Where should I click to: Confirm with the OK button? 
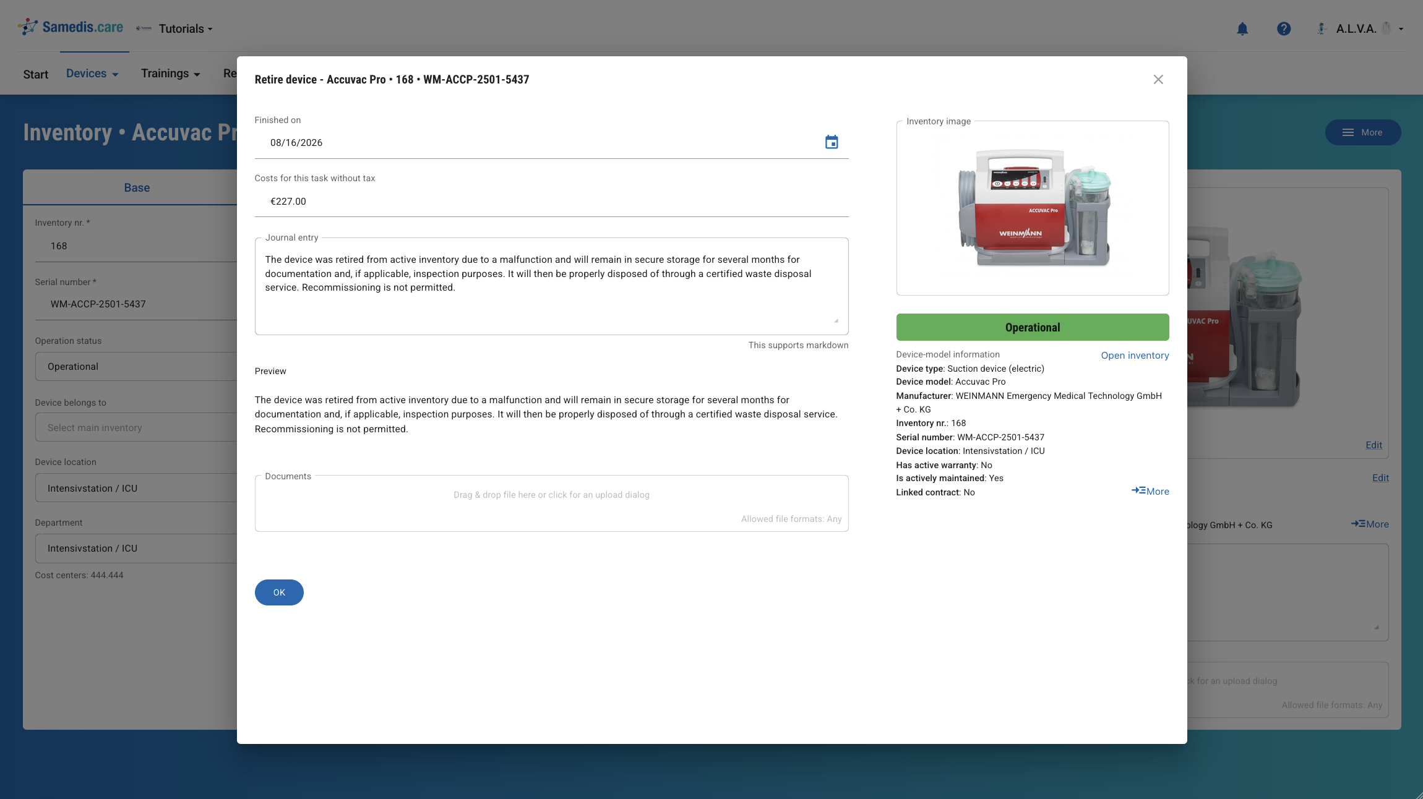coord(279,592)
